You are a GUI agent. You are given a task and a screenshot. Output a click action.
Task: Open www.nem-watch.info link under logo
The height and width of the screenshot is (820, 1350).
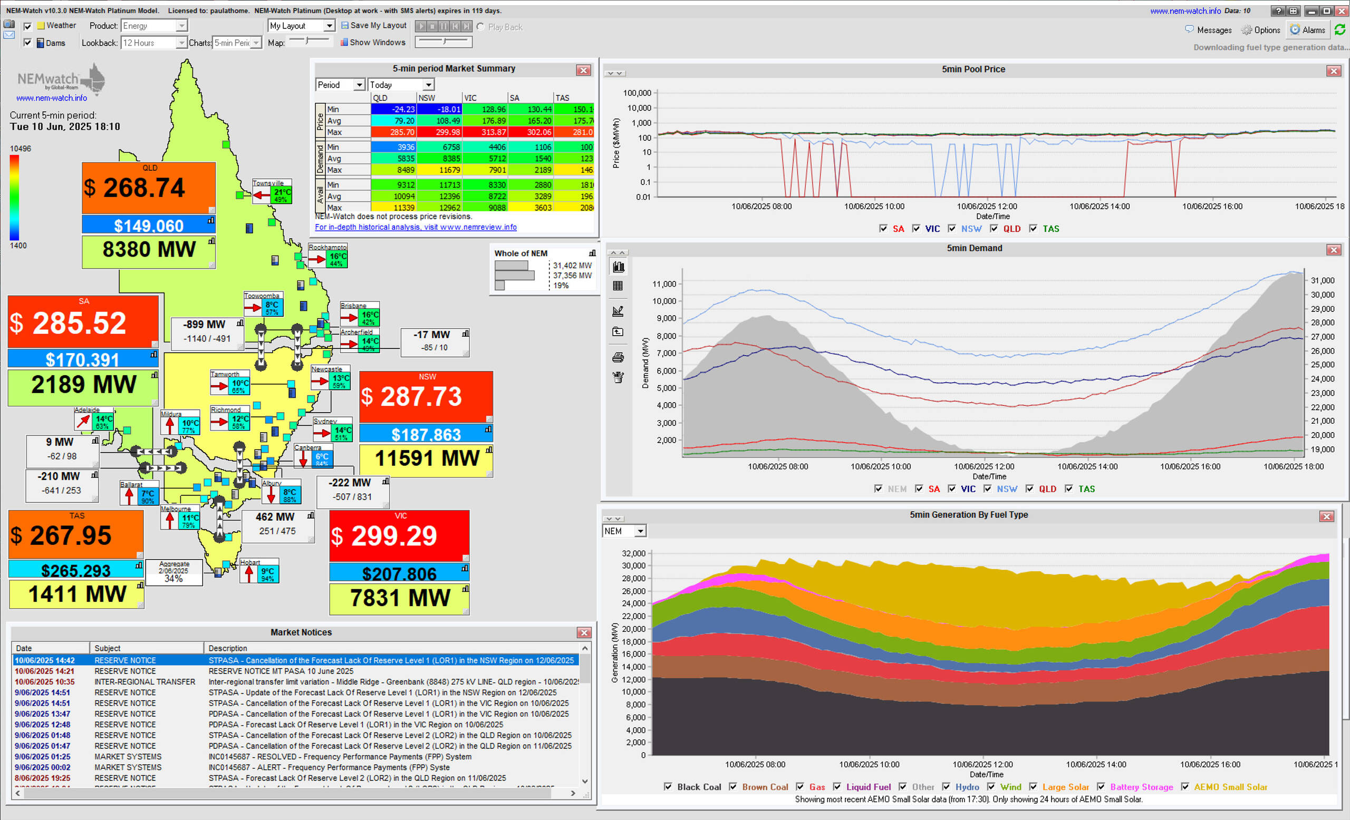[52, 98]
